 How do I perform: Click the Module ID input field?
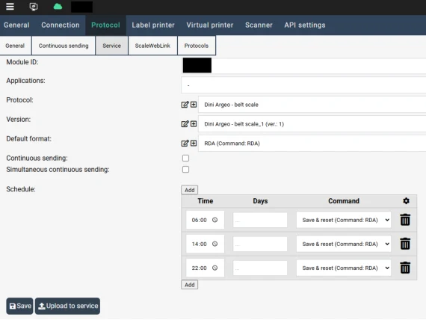click(x=303, y=66)
